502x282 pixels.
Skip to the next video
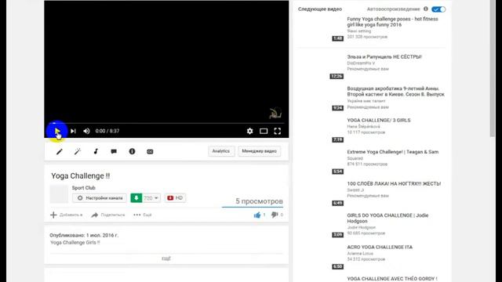tap(73, 131)
